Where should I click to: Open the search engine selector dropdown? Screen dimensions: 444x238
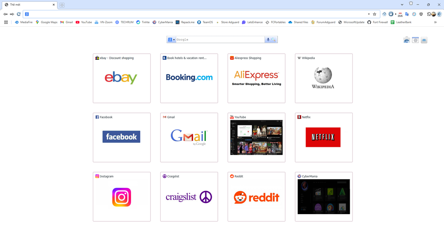pyautogui.click(x=171, y=39)
